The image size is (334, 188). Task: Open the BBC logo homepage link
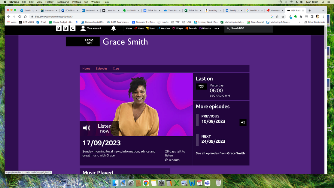point(65,28)
